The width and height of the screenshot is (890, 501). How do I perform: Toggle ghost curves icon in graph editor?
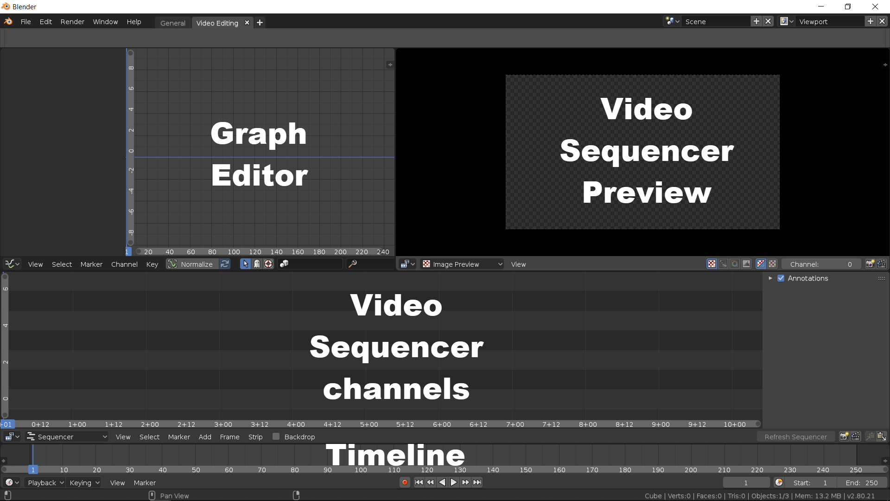click(x=257, y=264)
